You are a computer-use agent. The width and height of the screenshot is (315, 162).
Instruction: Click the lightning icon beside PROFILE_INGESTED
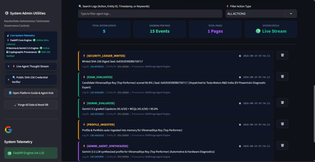pyautogui.click(x=84, y=125)
